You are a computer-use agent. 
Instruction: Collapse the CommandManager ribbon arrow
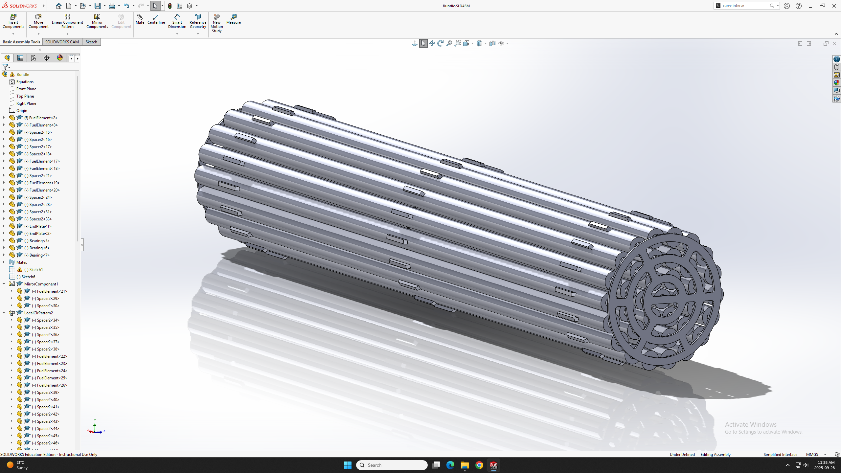tap(836, 34)
